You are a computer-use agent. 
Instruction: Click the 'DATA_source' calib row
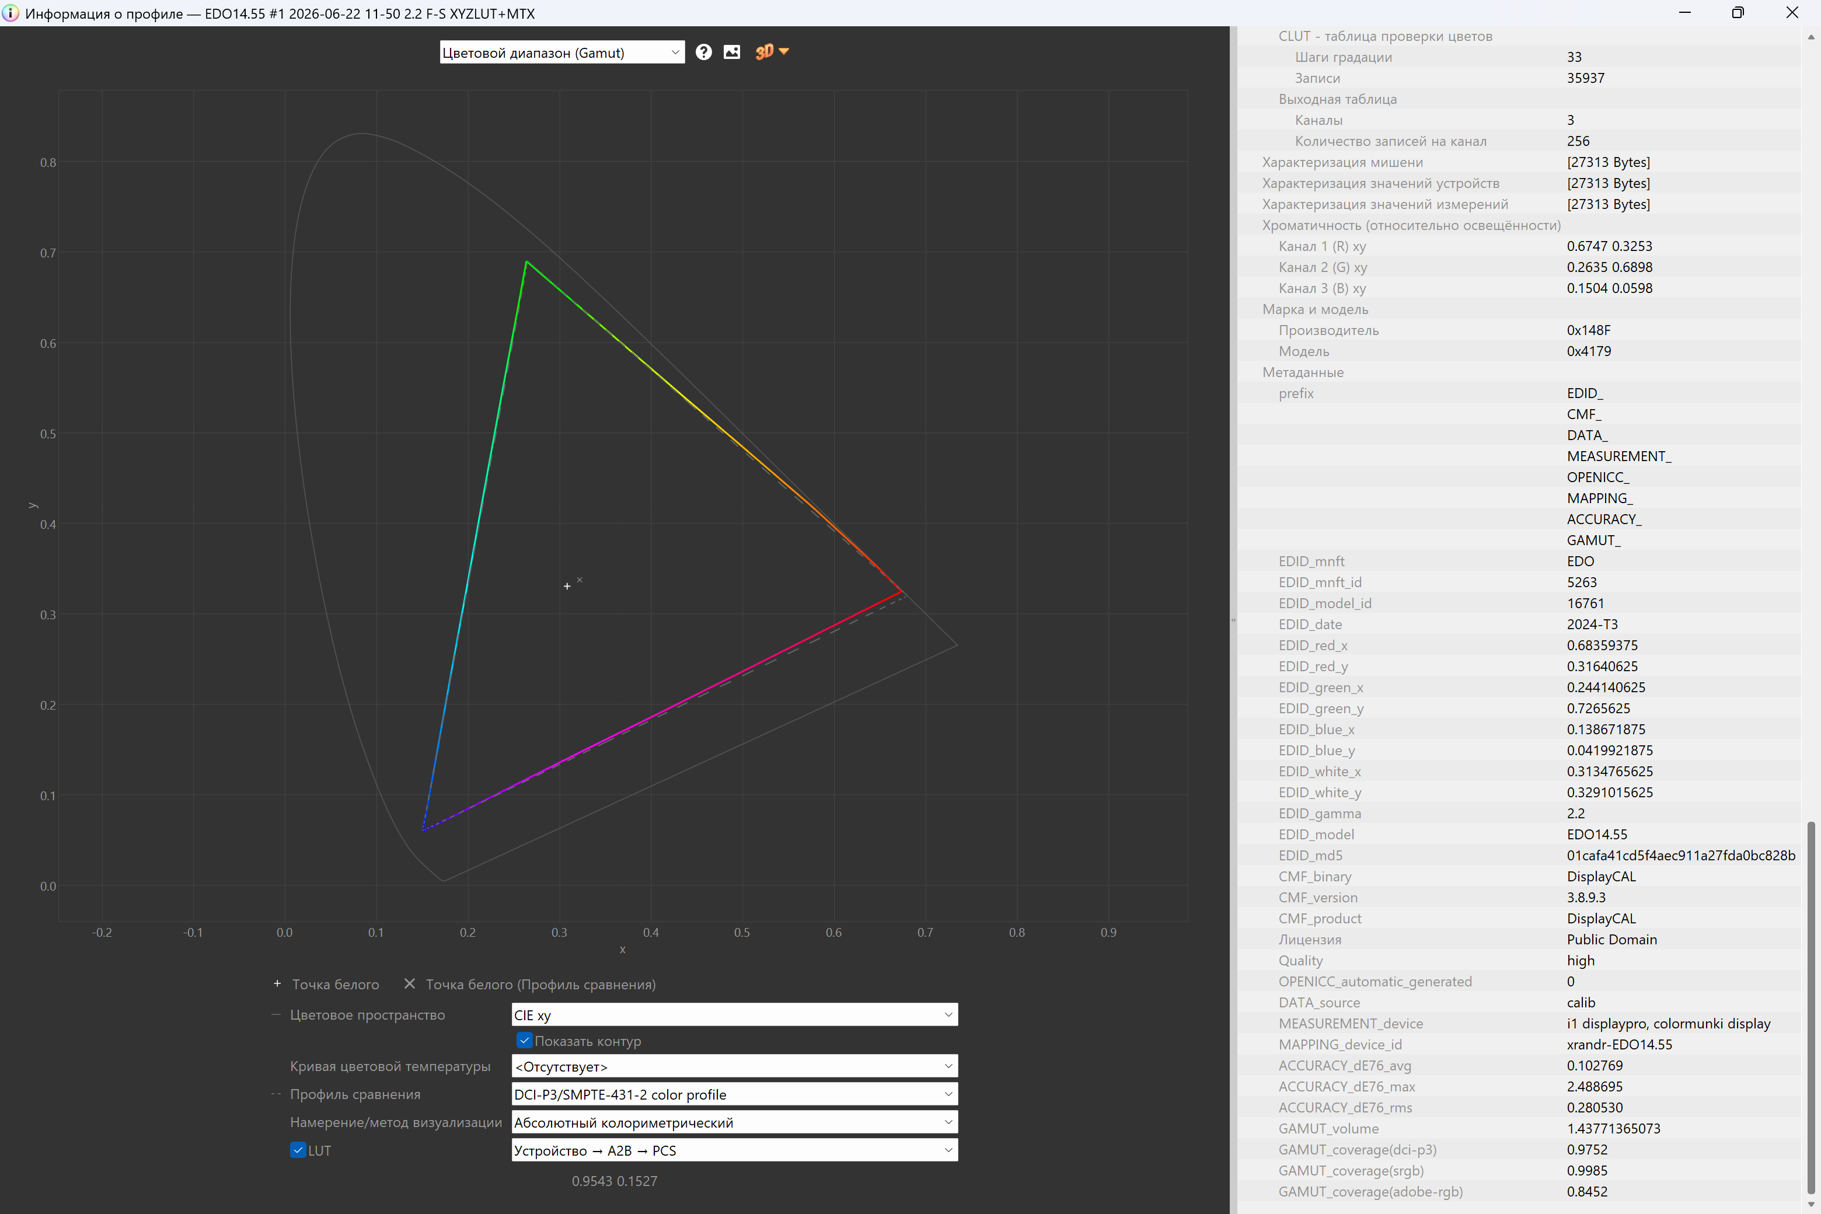pos(1519,1002)
